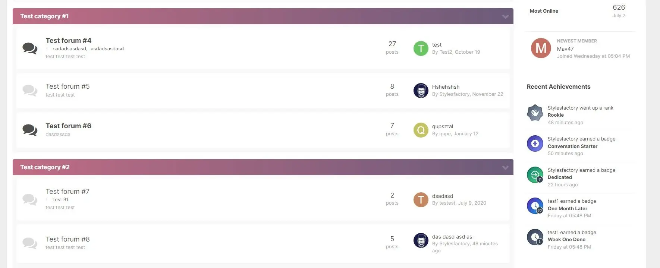Click the Dedicated badge icon
This screenshot has height=268, width=660.
click(x=535, y=175)
